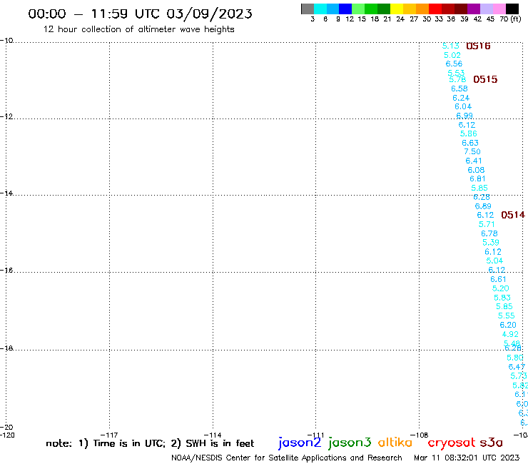Click the -114 longitude axis label
The height and width of the screenshot is (464, 528).
click(213, 435)
